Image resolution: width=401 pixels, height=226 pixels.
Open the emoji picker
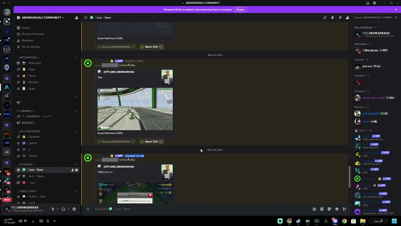tap(337, 209)
